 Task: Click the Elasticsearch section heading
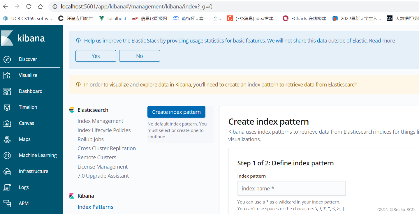93,110
